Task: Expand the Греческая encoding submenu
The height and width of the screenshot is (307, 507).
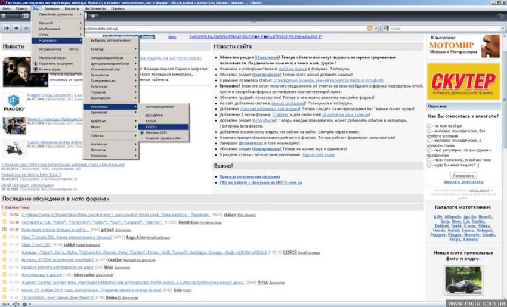Action: coord(111,113)
